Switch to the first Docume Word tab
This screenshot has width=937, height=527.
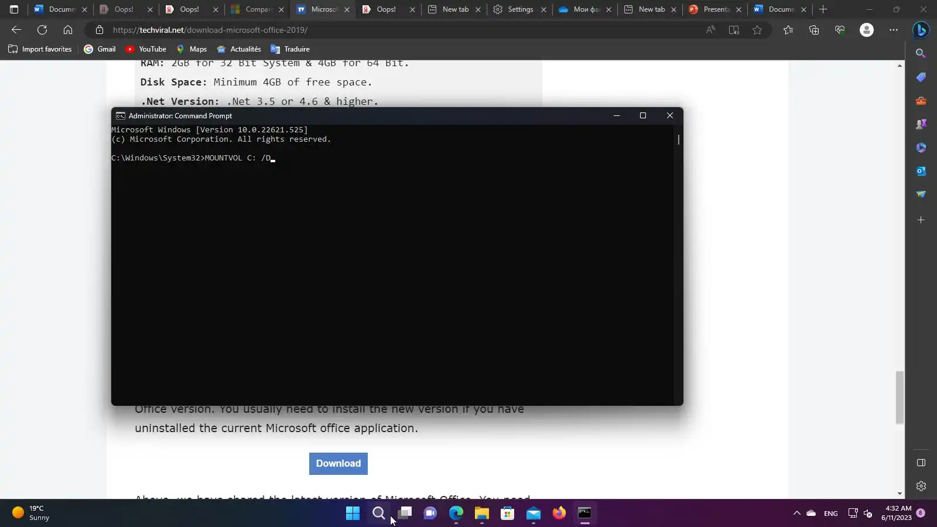tap(61, 9)
